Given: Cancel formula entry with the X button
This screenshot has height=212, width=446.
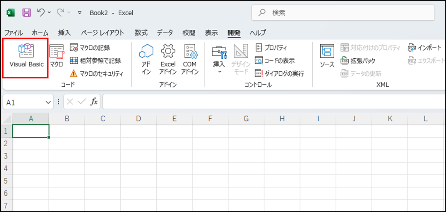Looking at the screenshot, I should 71,102.
